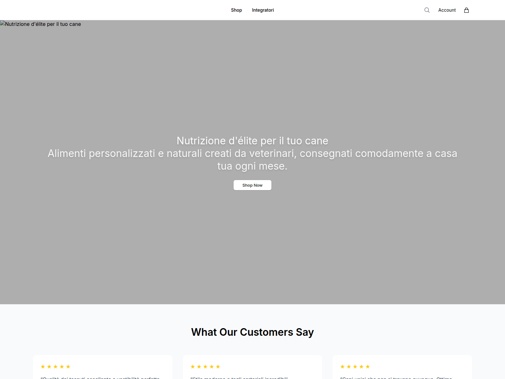Click the broken hero image icon
Screen dimensions: 505x379
pyautogui.click(x=3, y=24)
